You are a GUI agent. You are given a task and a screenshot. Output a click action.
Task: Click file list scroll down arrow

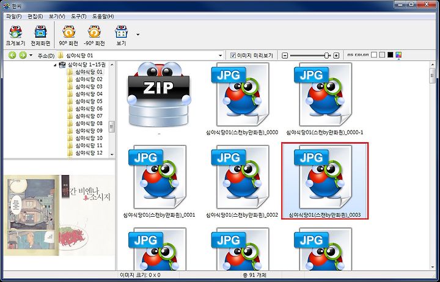click(x=433, y=267)
